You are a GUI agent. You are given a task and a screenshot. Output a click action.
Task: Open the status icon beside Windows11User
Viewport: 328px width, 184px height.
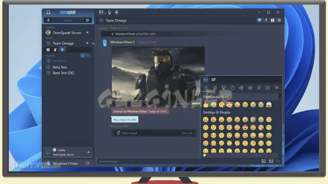(87, 163)
